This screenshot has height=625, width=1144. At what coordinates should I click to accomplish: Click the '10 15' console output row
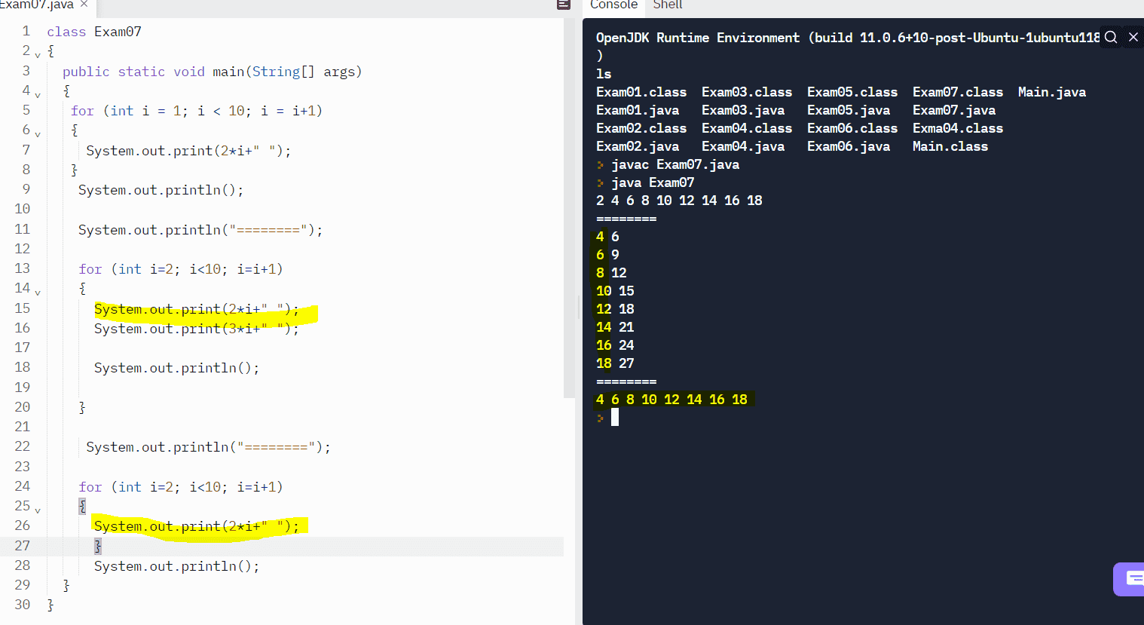[615, 291]
